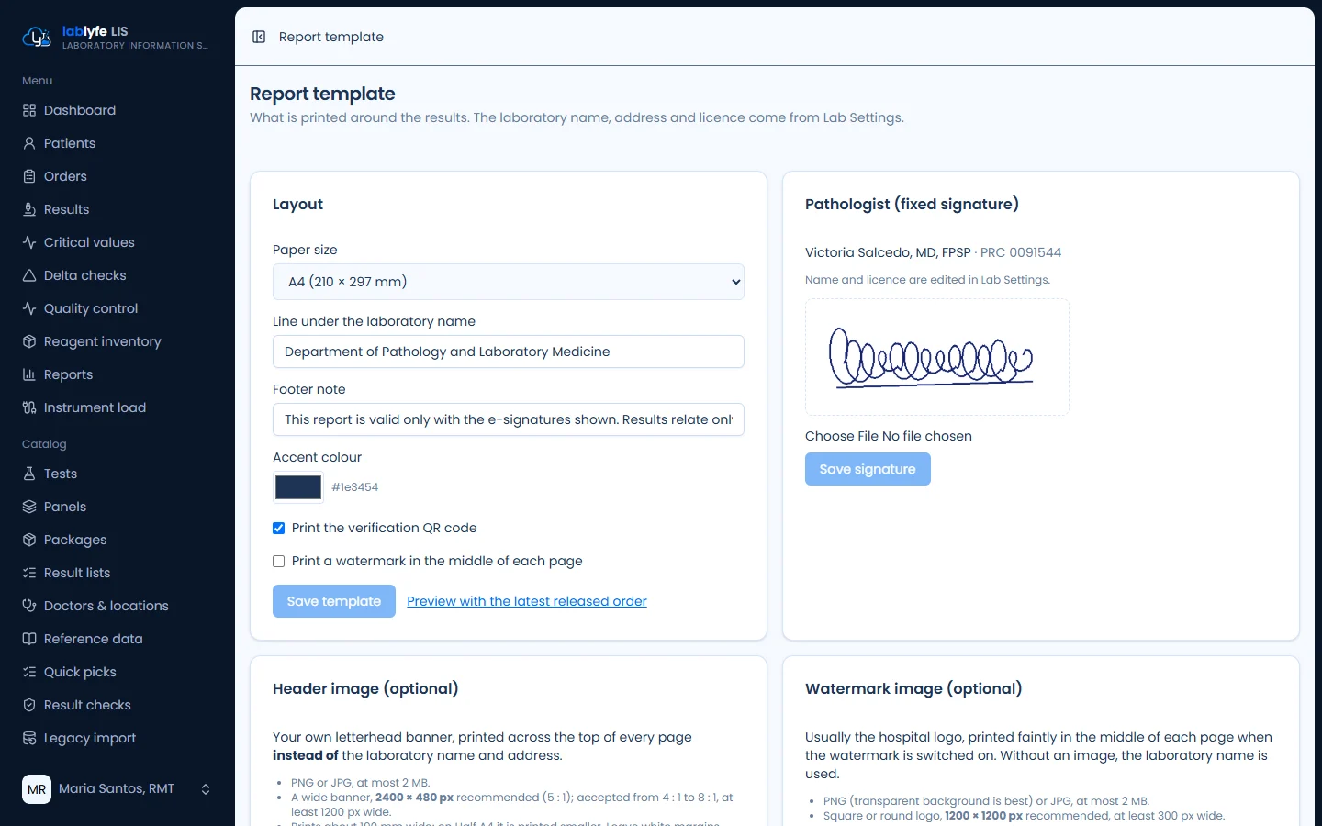Click the Footer note text field
The height and width of the screenshot is (826, 1322).
(x=509, y=419)
